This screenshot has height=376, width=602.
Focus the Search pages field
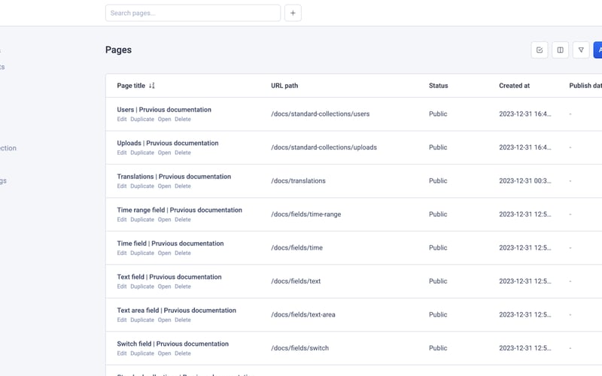pyautogui.click(x=193, y=13)
